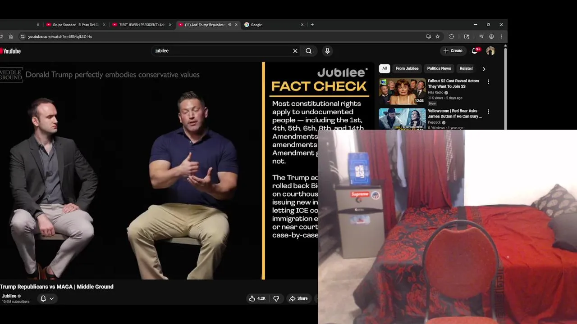Mute the Anti-Trump Republican tab audio icon
Image resolution: width=577 pixels, height=324 pixels.
click(x=229, y=25)
